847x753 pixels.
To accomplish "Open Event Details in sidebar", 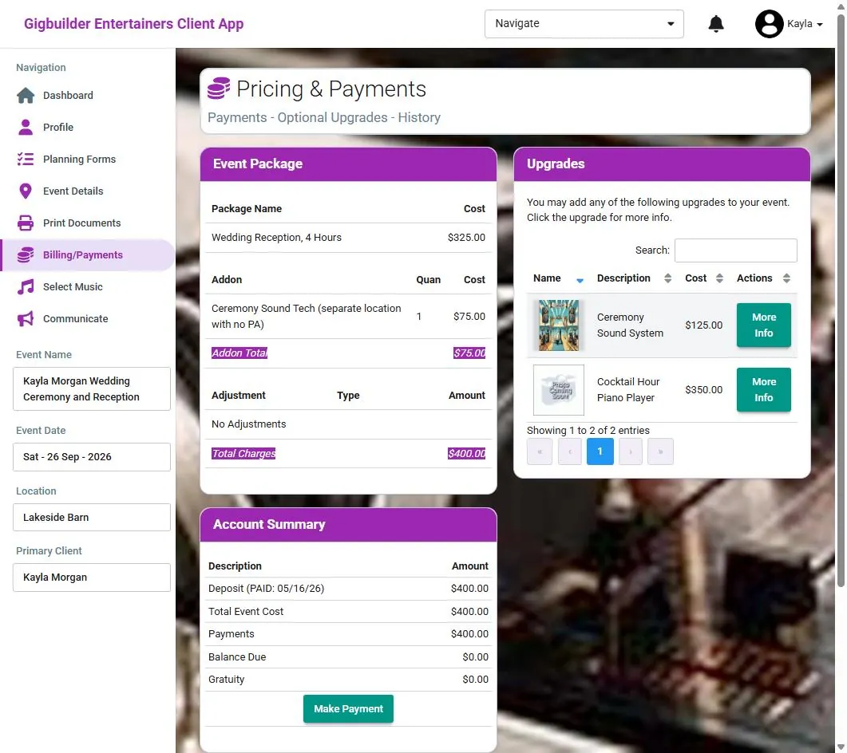I will [x=73, y=191].
